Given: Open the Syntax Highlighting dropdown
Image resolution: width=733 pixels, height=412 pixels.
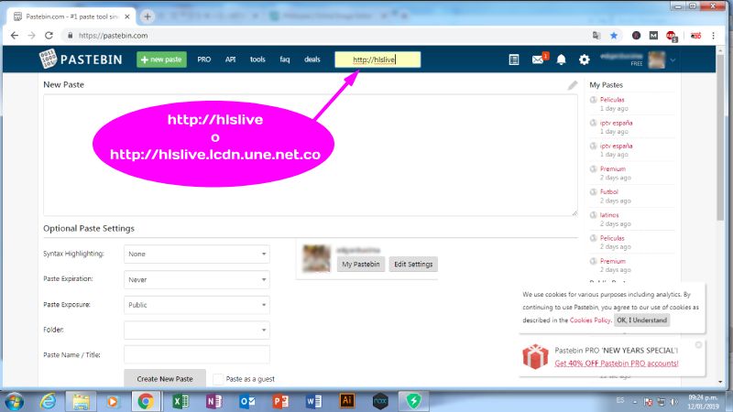Looking at the screenshot, I should point(197,254).
